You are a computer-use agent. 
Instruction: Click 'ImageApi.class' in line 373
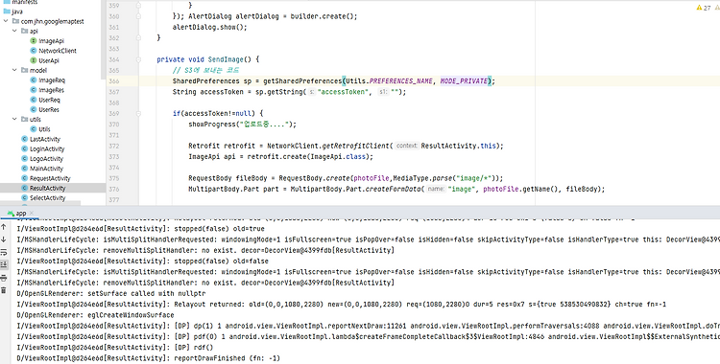(x=339, y=157)
